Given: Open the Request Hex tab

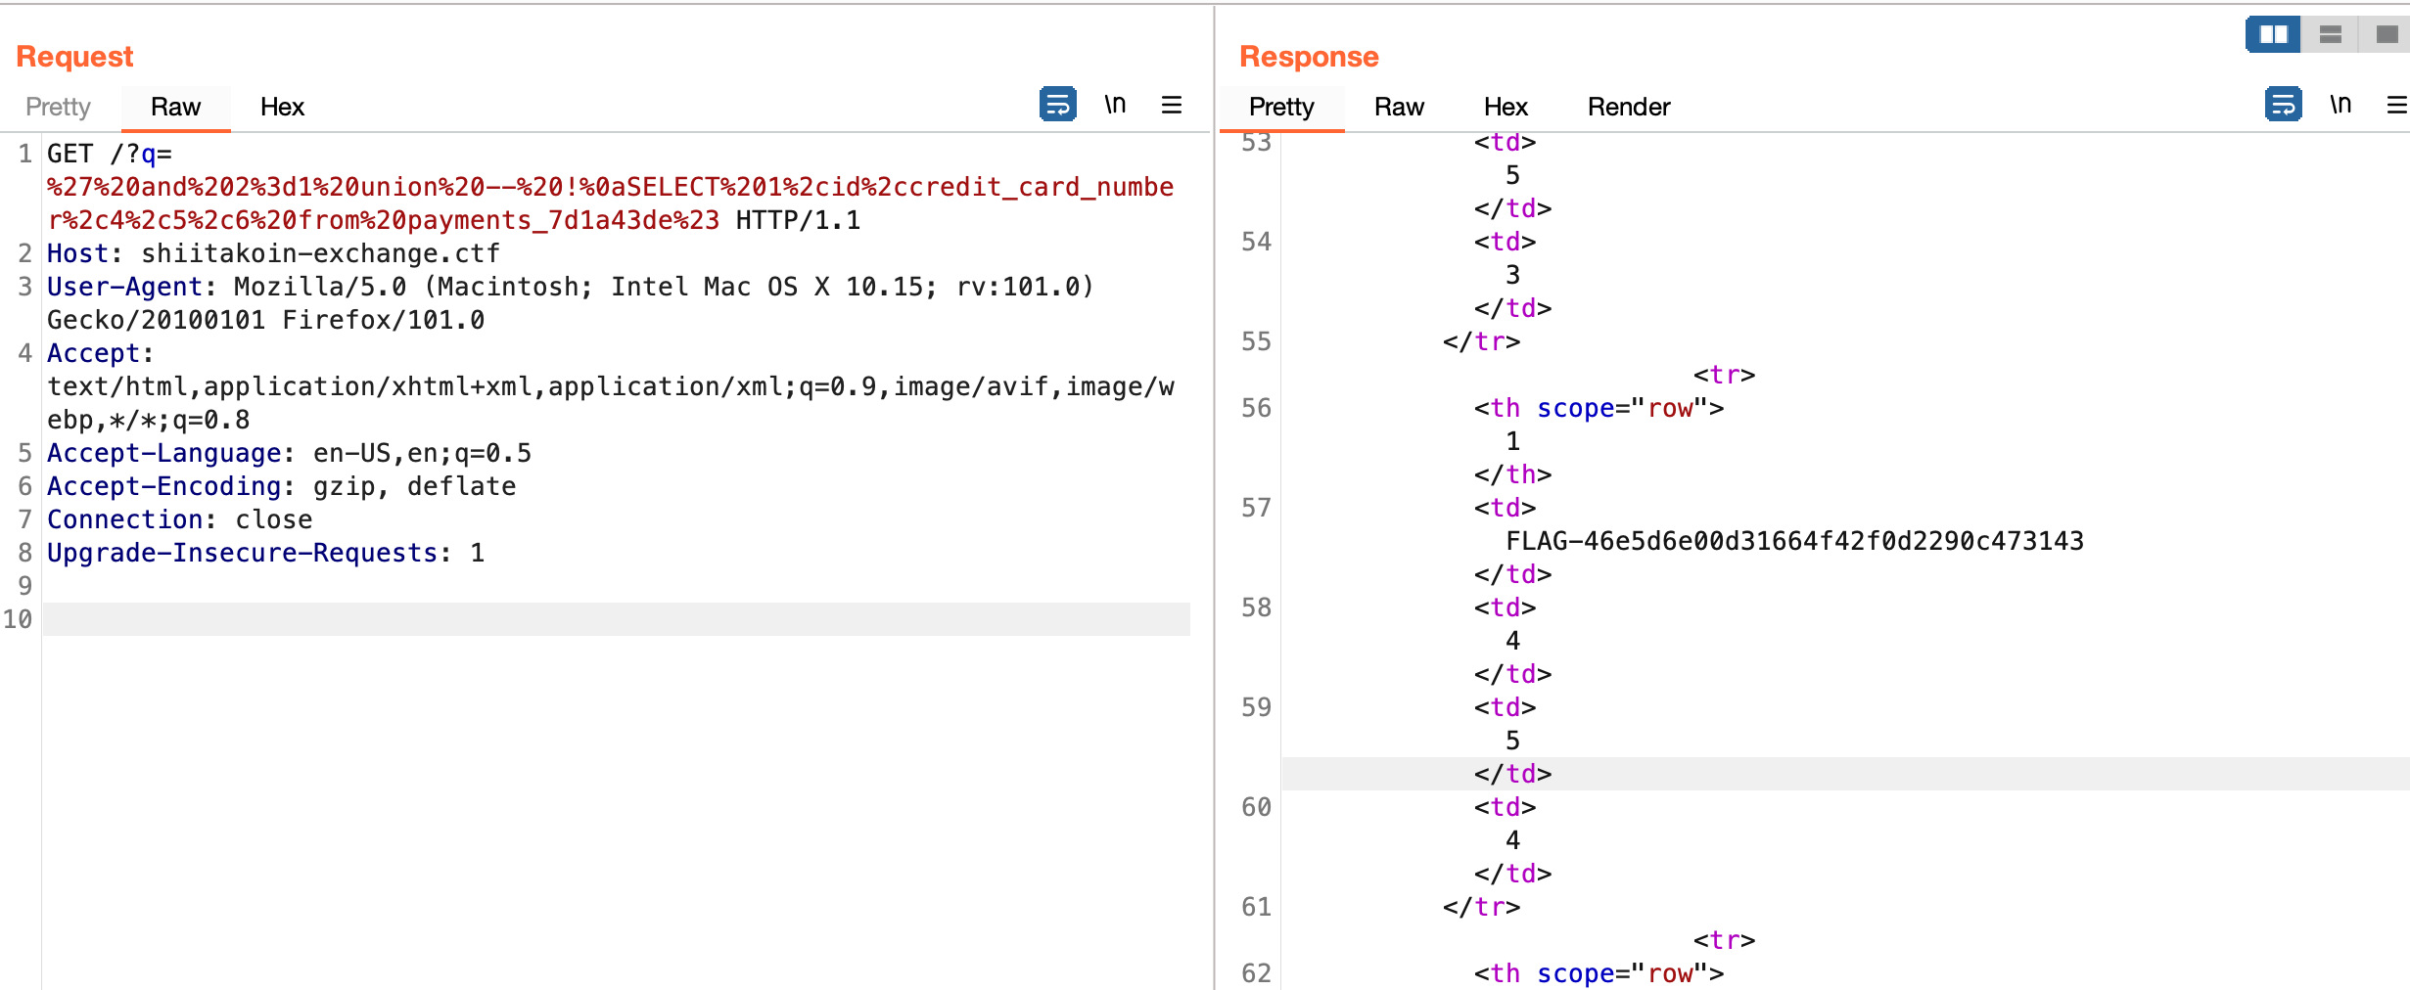Looking at the screenshot, I should coord(282,107).
